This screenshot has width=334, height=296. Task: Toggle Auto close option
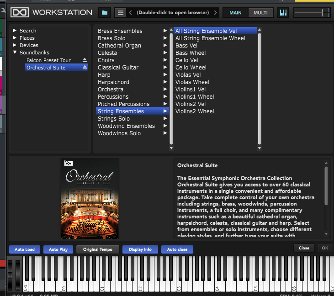click(177, 249)
